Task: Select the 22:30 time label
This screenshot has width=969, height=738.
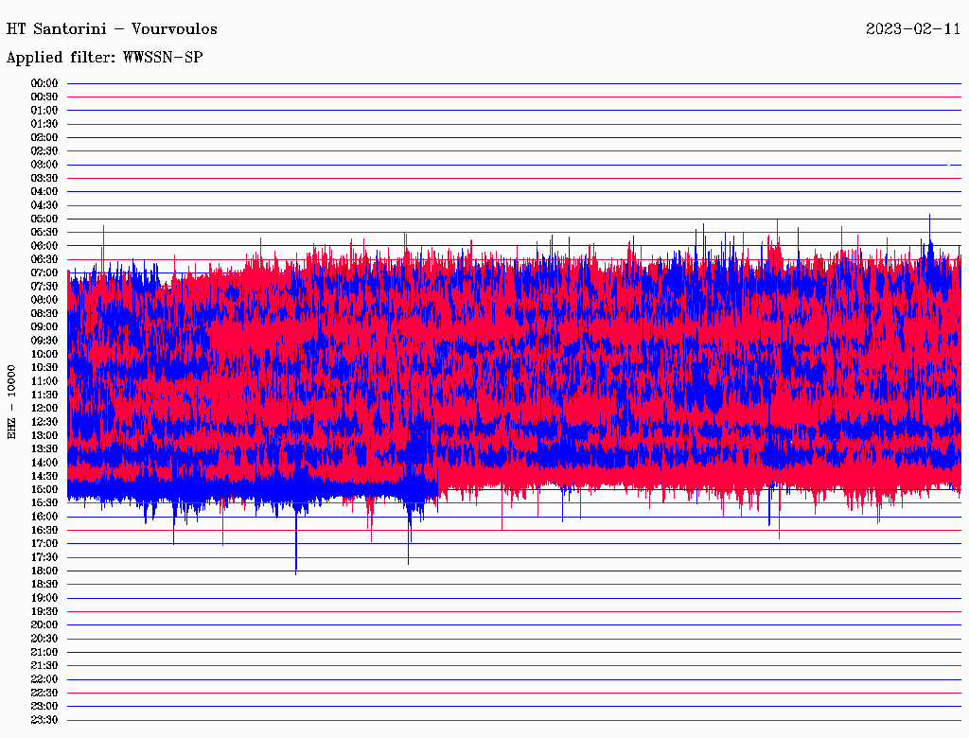Action: click(44, 693)
